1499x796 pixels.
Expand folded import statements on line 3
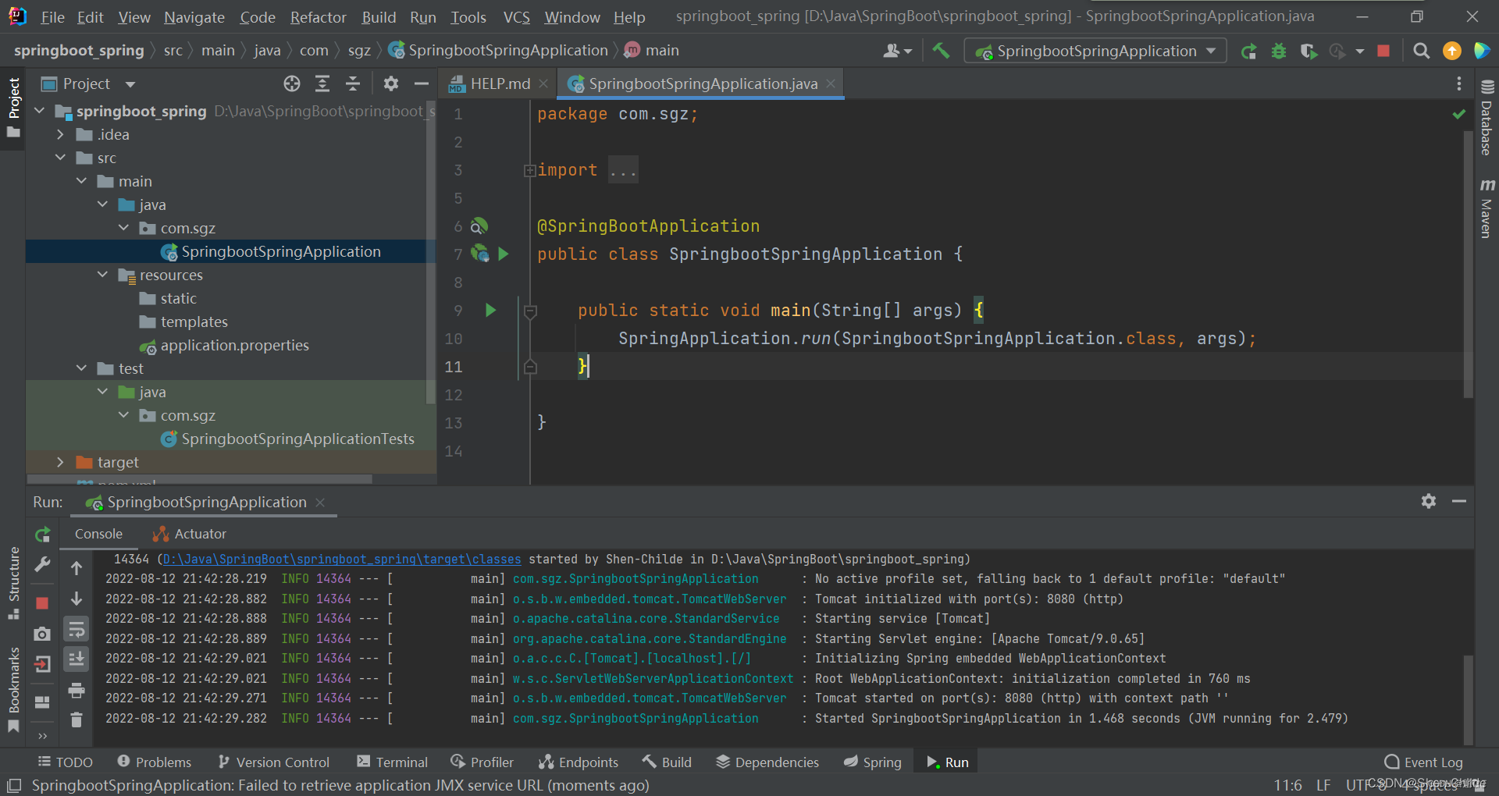529,170
